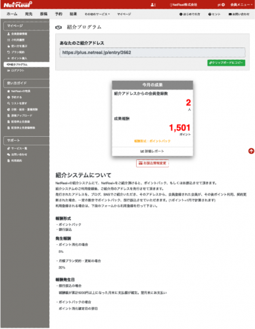Click ログアウト in the sidebar
Image resolution: width=255 pixels, height=329 pixels.
click(16, 70)
